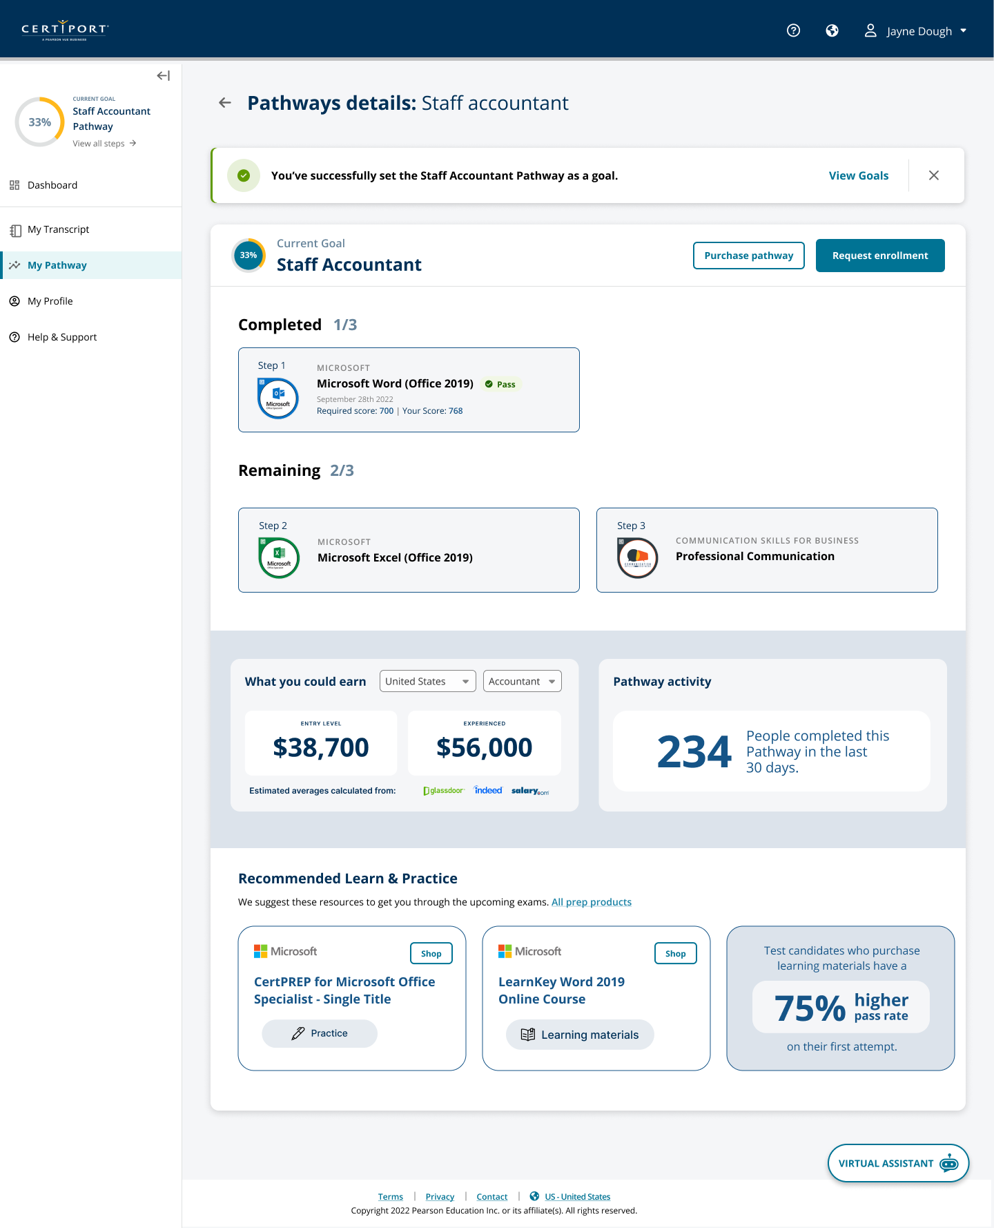Click the My Profile person icon

click(x=14, y=301)
